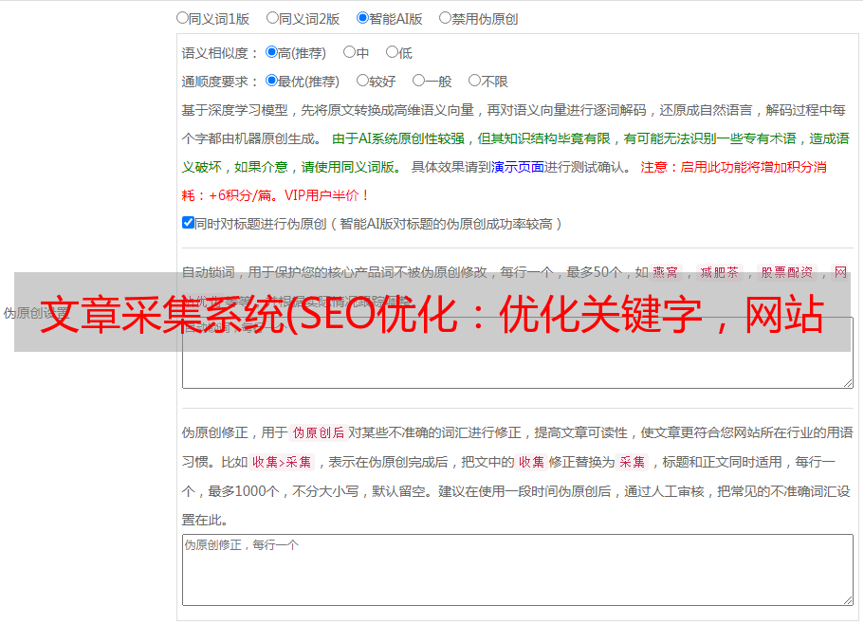Screen dimensions: 864x624
Task: Select the 同义词1版 radio option
Action: pyautogui.click(x=182, y=18)
